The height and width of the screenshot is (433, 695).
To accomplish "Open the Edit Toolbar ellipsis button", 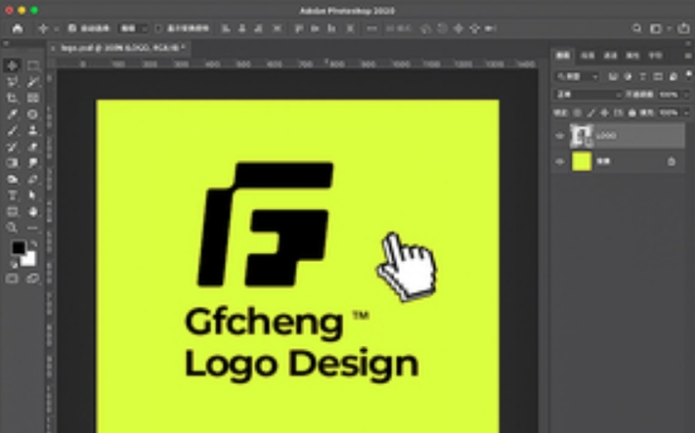I will [33, 228].
